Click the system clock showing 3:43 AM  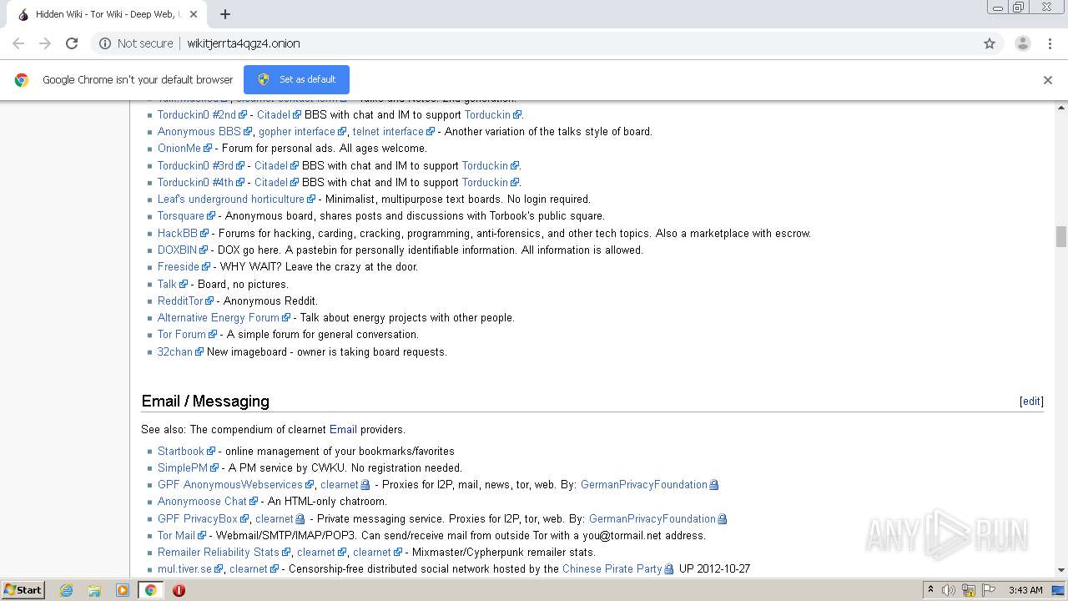(x=1025, y=590)
